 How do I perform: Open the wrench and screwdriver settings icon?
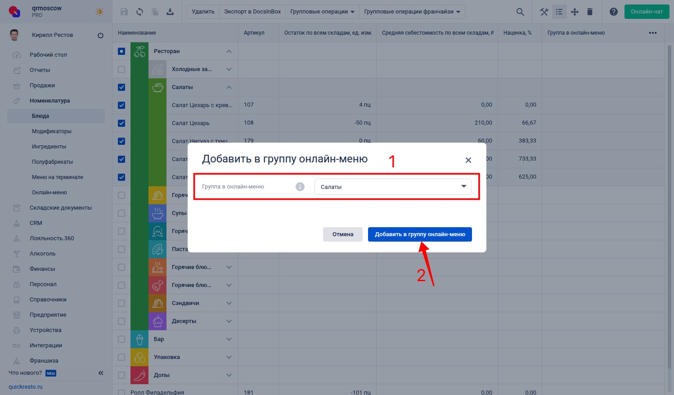(x=544, y=12)
